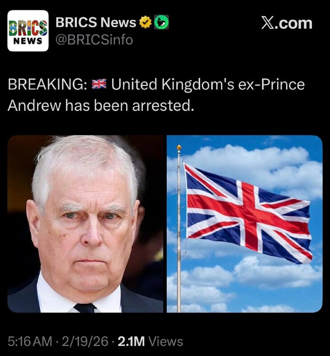Click the black necktie in the left photo

(85, 307)
